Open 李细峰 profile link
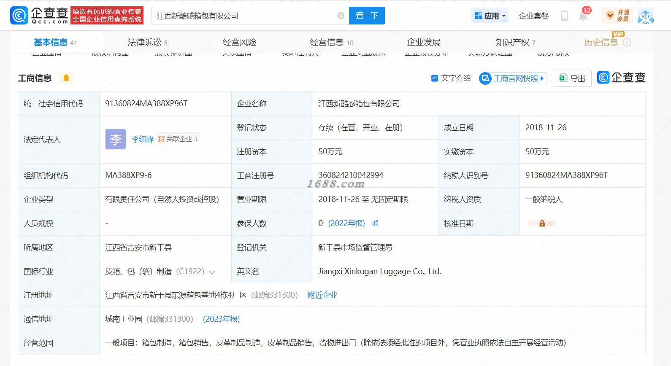Image resolution: width=671 pixels, height=366 pixels. (x=143, y=139)
